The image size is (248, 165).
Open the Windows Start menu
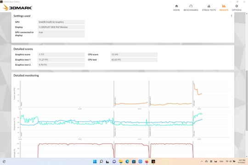tap(95, 161)
